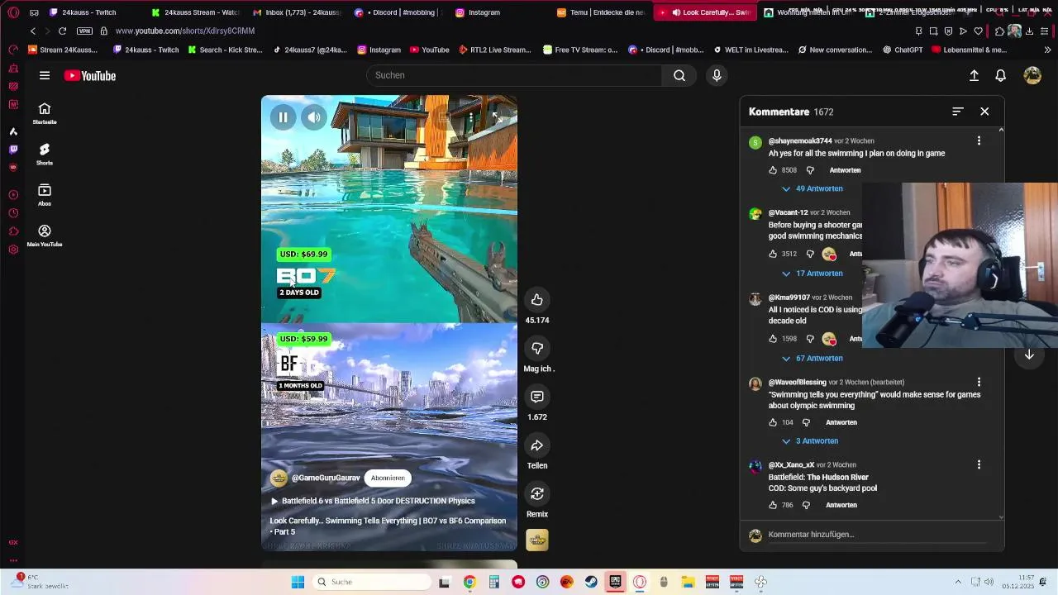
Task: Dislike the @WaveofBlessing comment
Action: coord(806,422)
